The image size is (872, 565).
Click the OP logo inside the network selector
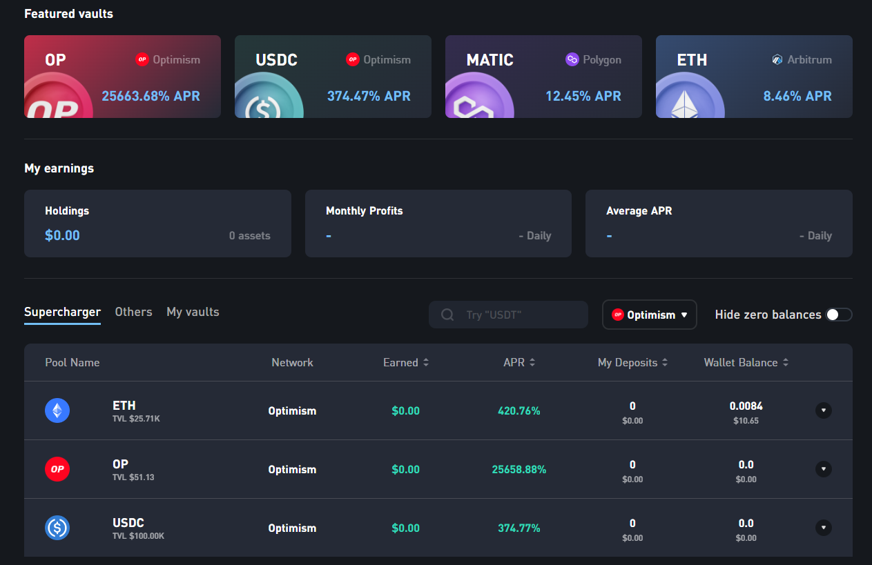(x=618, y=315)
